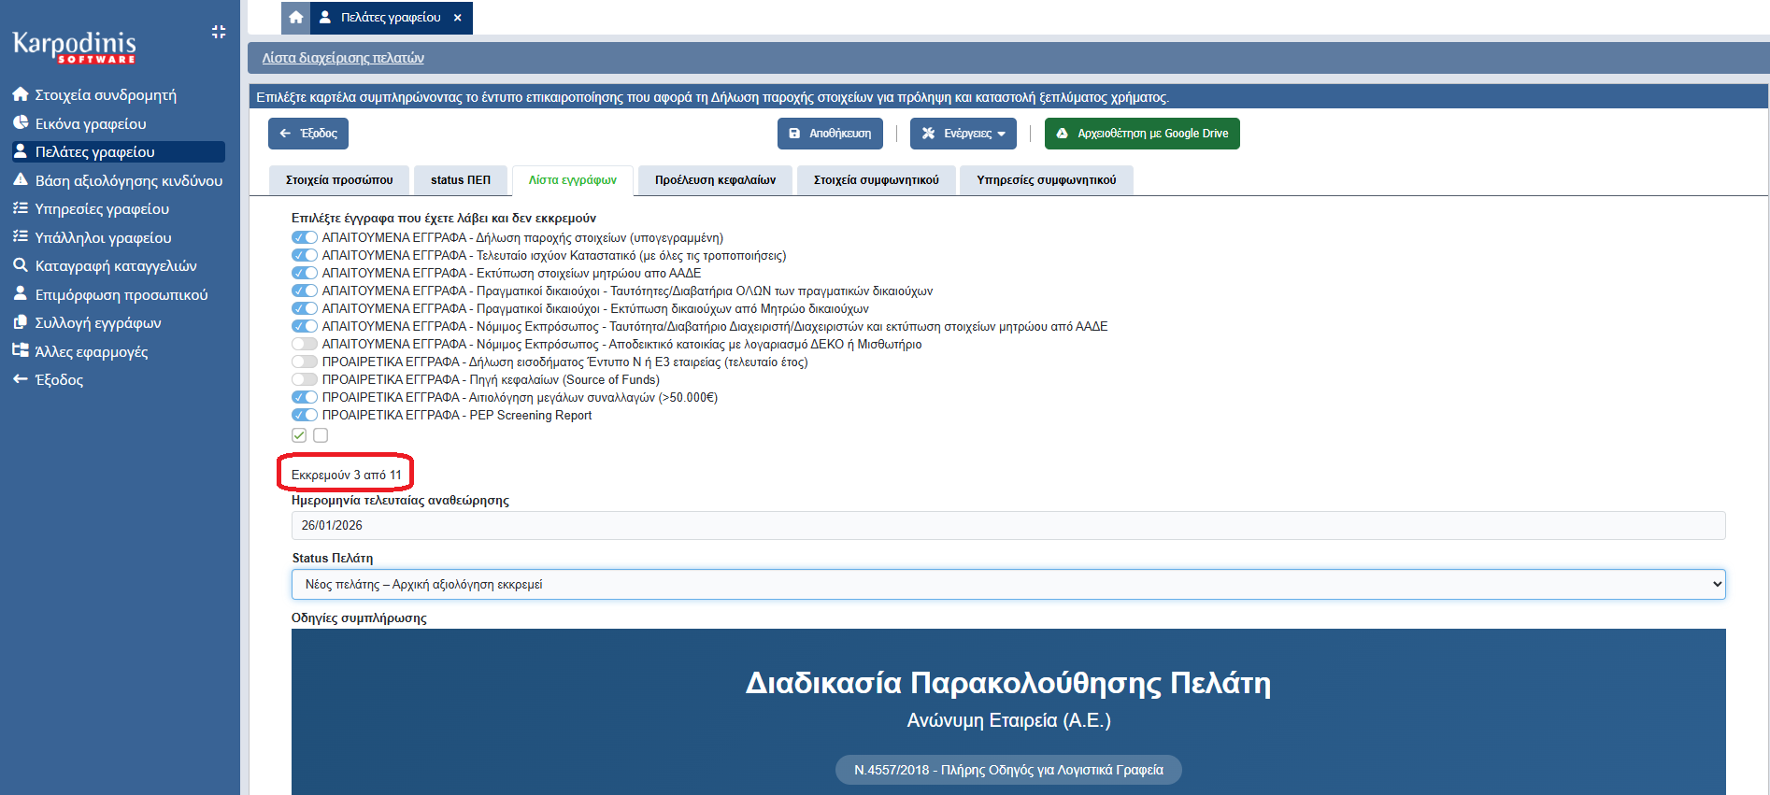Open Βάση αξιολόγησης κινδύνου in the sidebar

click(128, 180)
